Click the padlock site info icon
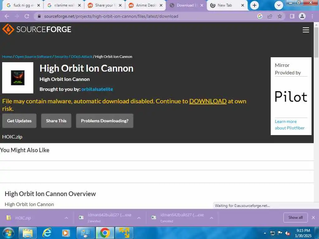 pyautogui.click(x=39, y=16)
